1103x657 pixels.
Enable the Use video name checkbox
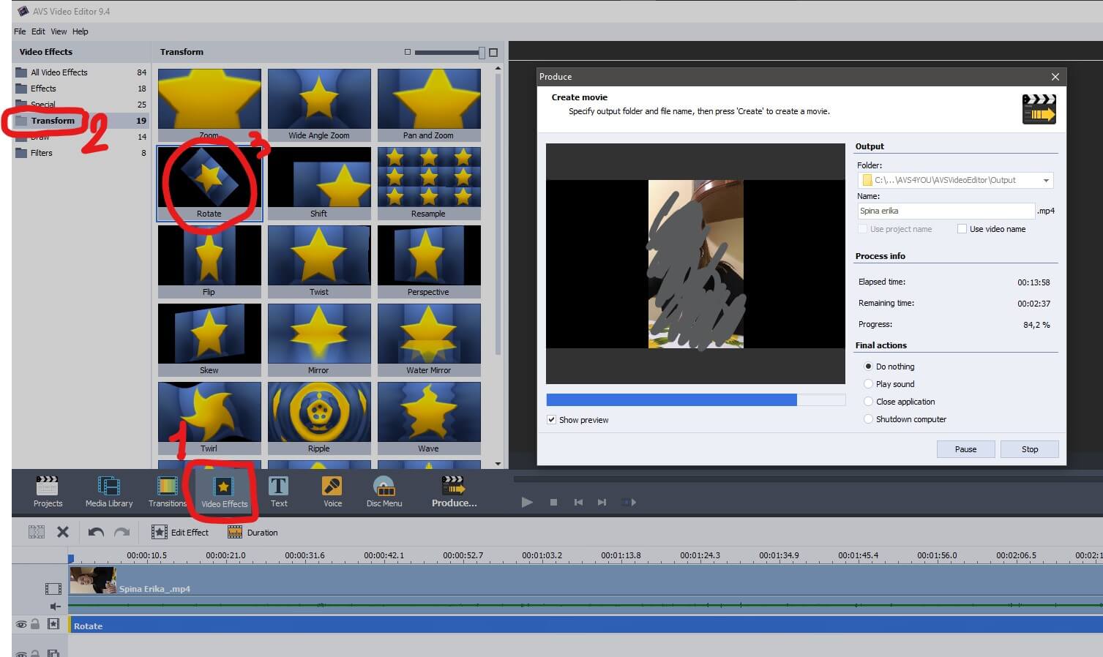[962, 229]
